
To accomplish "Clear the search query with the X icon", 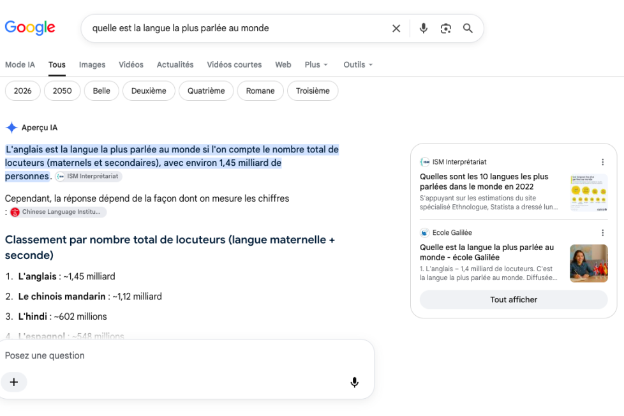I will tap(396, 28).
